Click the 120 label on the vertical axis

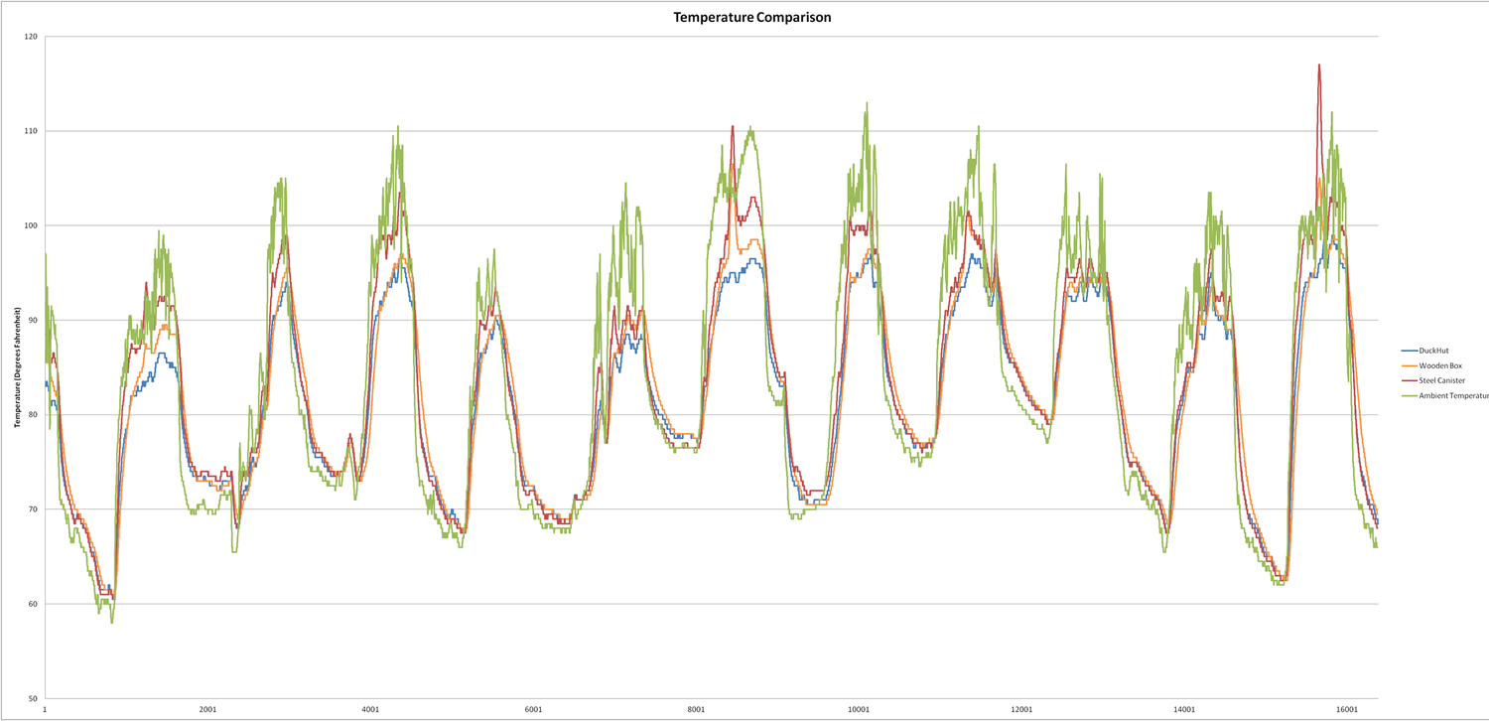pyautogui.click(x=30, y=37)
